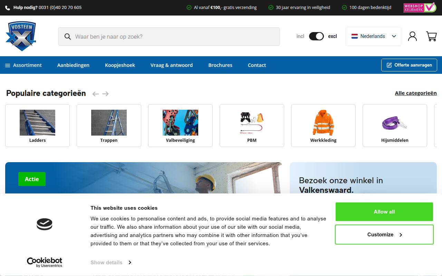Go to Aanbiedingen

[x=73, y=65]
